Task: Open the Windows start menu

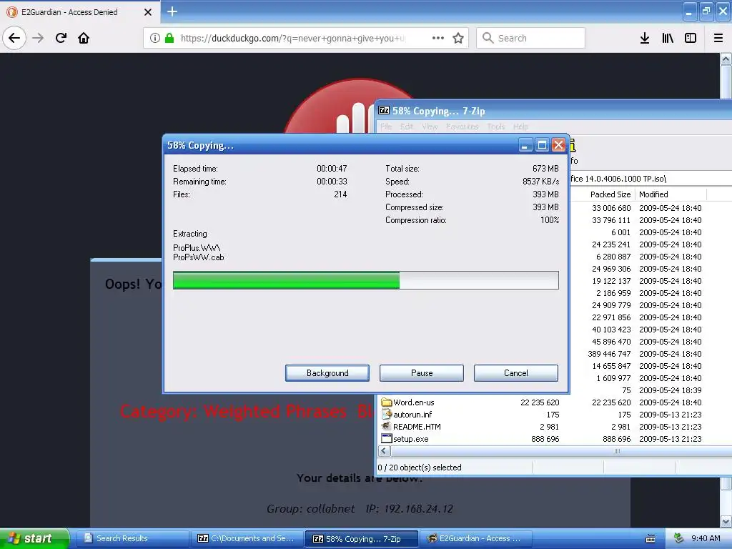Action: (x=34, y=538)
